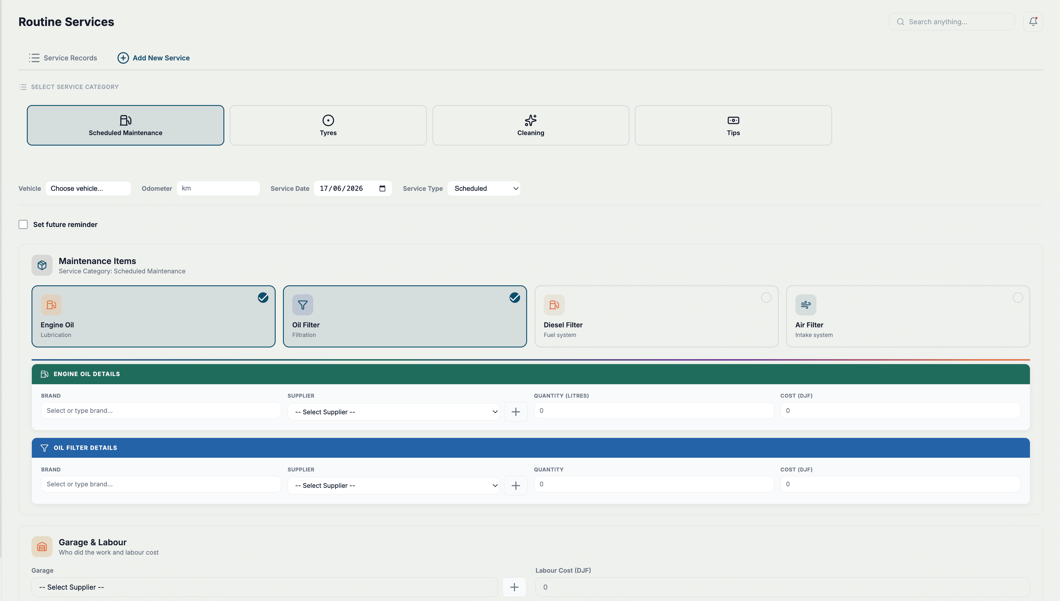Select the Tyres service category
The width and height of the screenshot is (1060, 601).
[x=328, y=125]
